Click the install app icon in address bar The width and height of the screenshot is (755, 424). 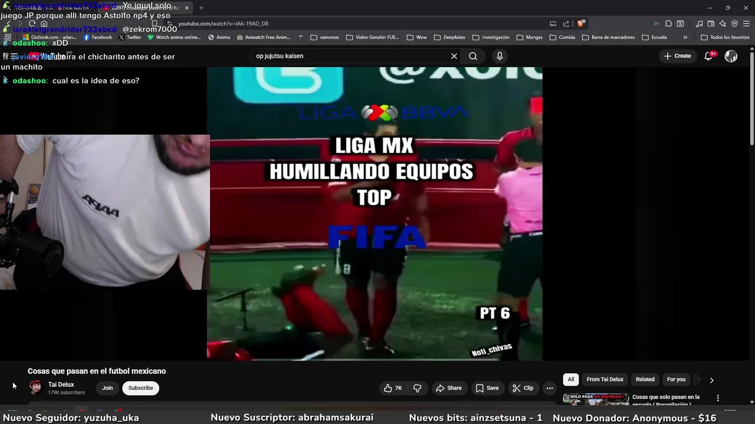pyautogui.click(x=553, y=24)
